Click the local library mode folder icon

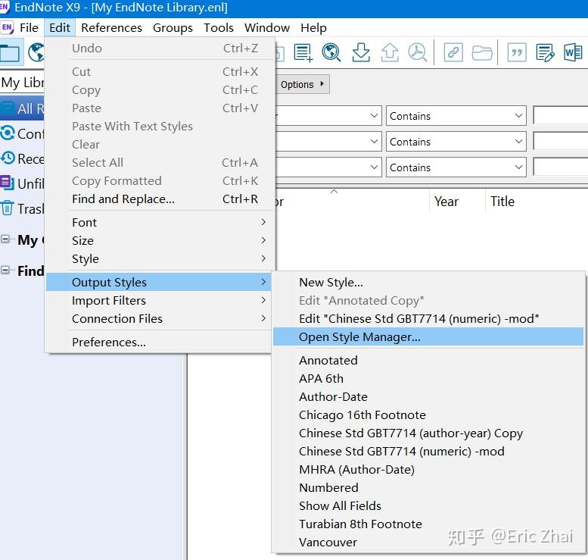[9, 52]
